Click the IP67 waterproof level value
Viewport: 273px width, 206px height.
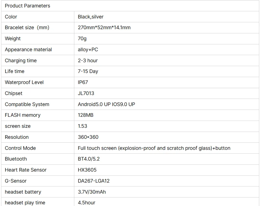[x=83, y=82]
